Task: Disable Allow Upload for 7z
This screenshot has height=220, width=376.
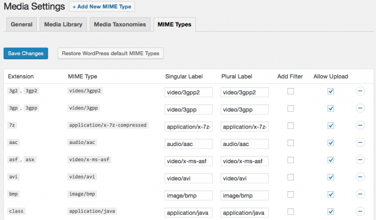Action: (330, 126)
